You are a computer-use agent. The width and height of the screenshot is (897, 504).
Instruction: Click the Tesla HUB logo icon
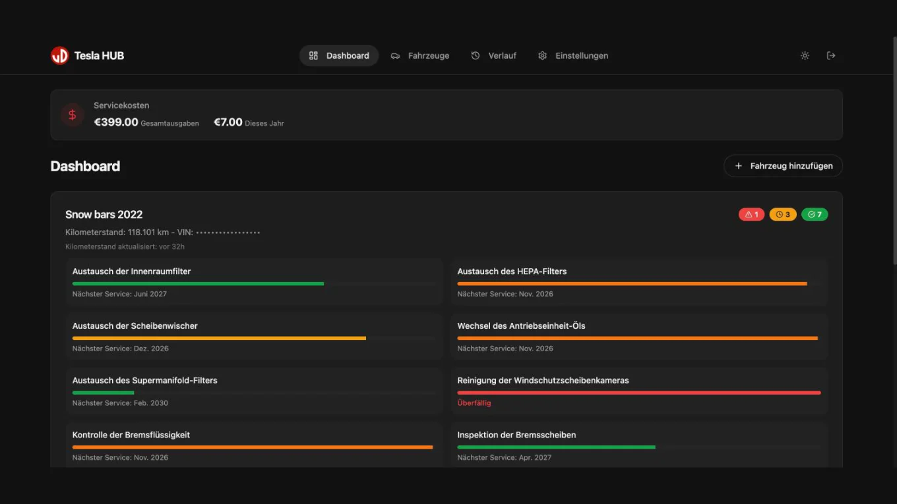59,55
